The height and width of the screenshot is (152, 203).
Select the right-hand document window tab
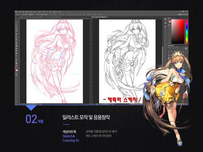point(99,17)
